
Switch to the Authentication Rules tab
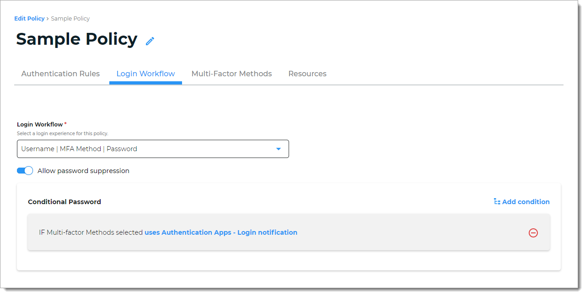click(60, 74)
